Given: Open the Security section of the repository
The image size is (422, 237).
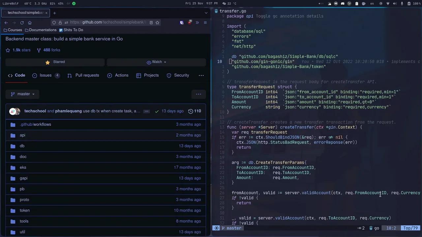Looking at the screenshot, I should (x=181, y=75).
